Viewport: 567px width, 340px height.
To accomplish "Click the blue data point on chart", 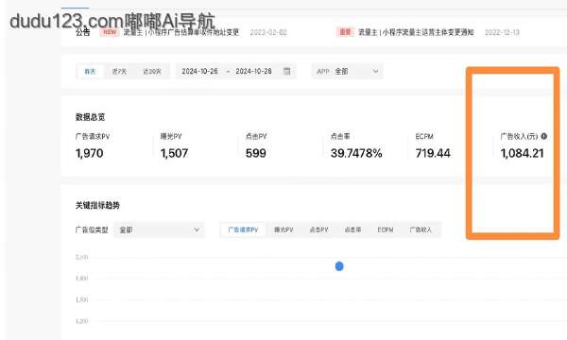I will coord(339,266).
